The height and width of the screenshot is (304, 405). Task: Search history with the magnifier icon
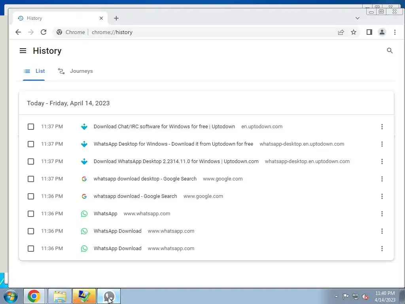pos(390,51)
